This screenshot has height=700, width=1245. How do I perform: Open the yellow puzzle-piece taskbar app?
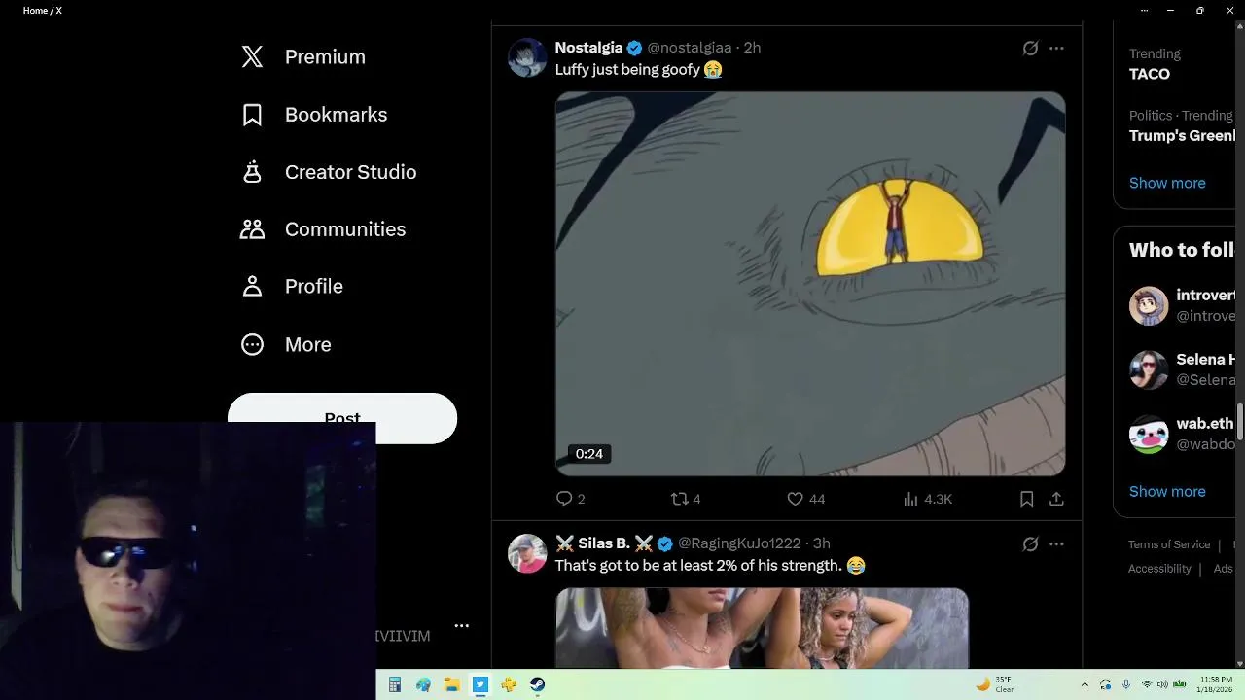(509, 684)
